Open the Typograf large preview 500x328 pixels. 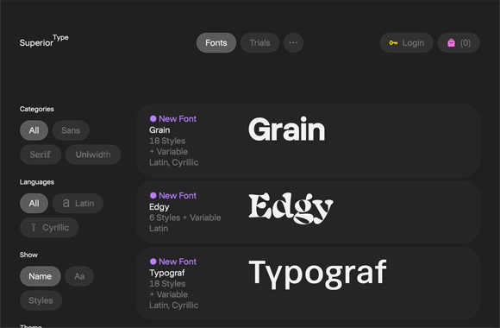coord(317,273)
